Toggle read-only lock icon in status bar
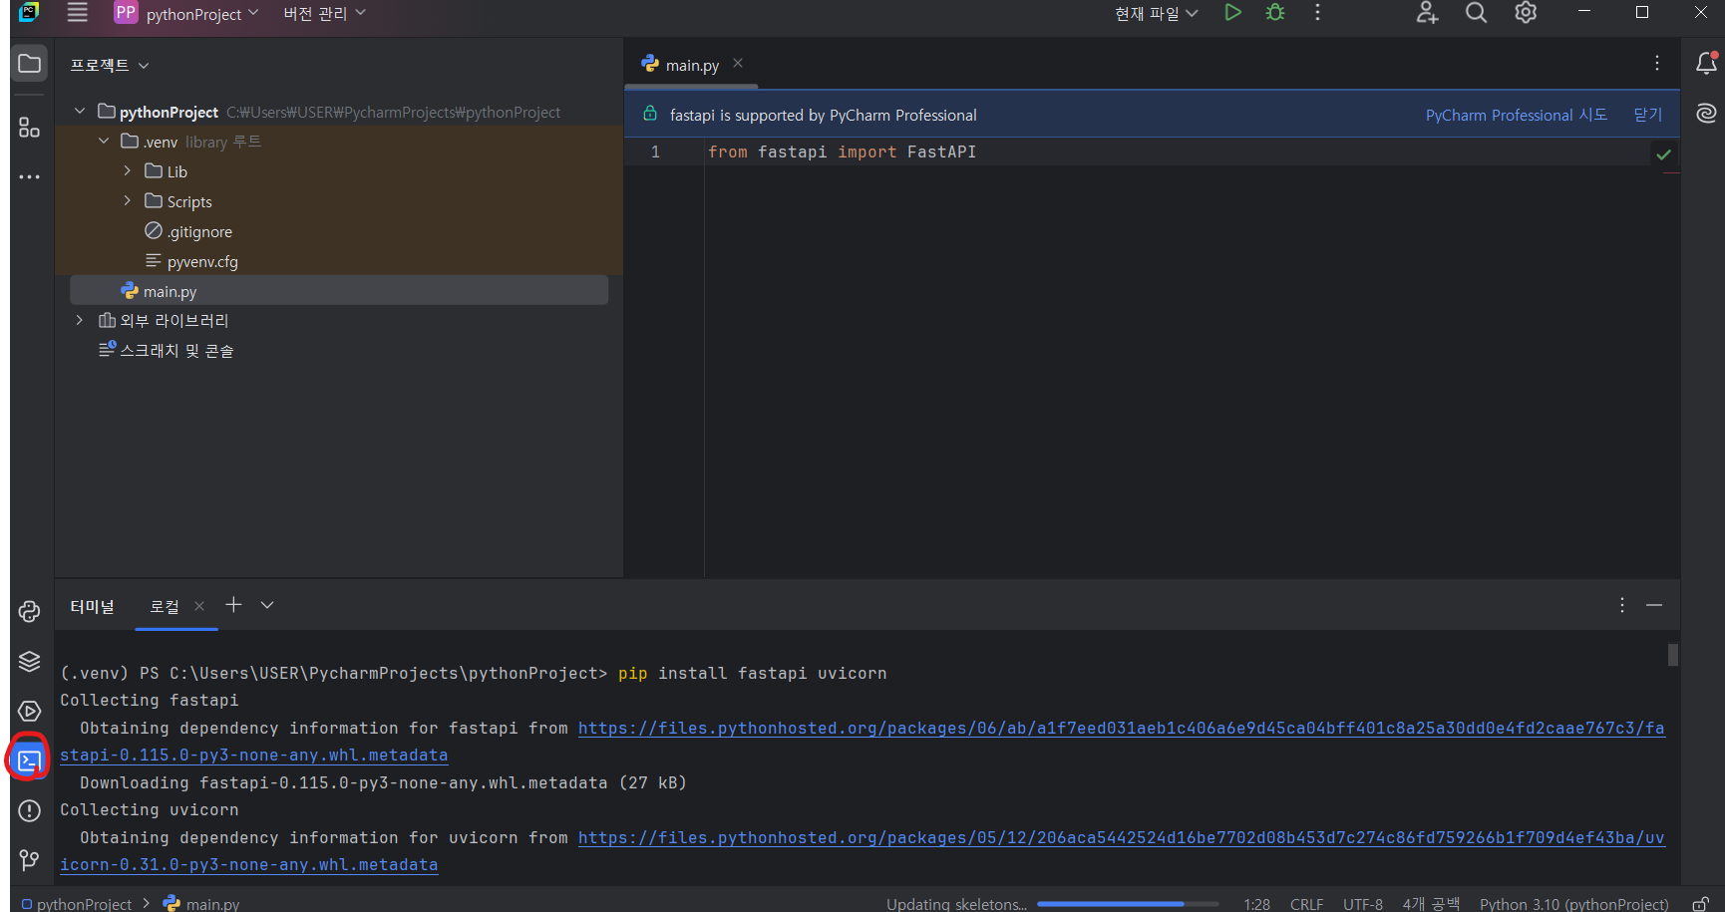This screenshot has width=1725, height=912. [1701, 903]
